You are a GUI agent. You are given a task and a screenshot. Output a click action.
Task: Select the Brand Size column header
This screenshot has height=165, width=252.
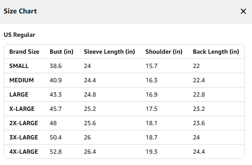point(24,52)
